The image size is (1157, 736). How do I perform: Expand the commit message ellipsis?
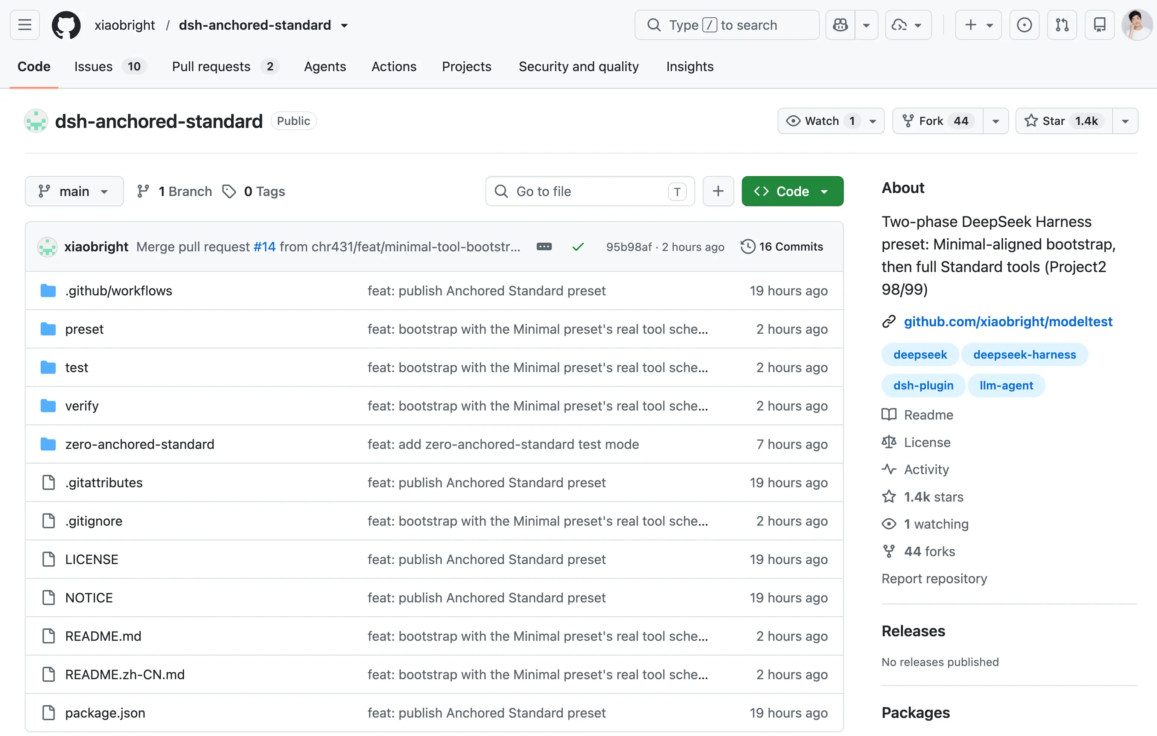[x=544, y=246]
